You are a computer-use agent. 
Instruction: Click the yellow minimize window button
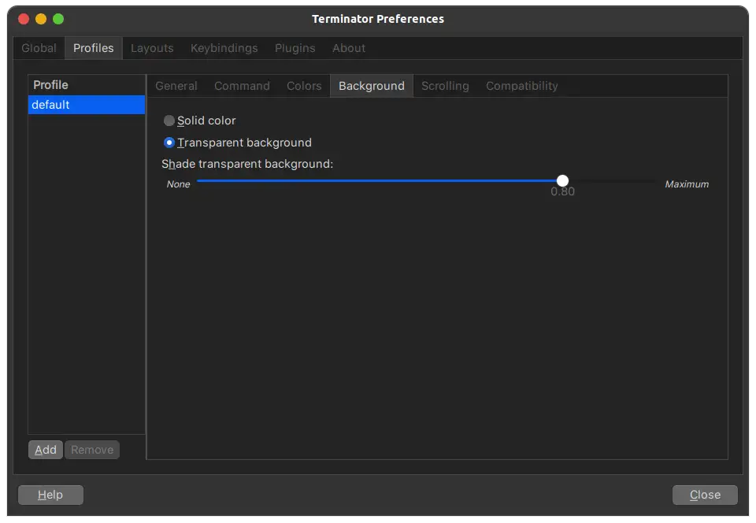tap(41, 19)
